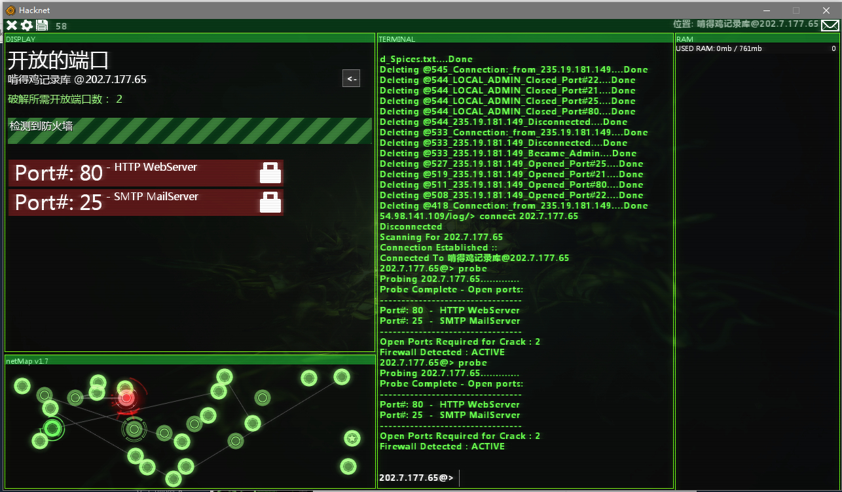Click the lock icon on Port 25
Image resolution: width=842 pixels, height=492 pixels.
(270, 202)
